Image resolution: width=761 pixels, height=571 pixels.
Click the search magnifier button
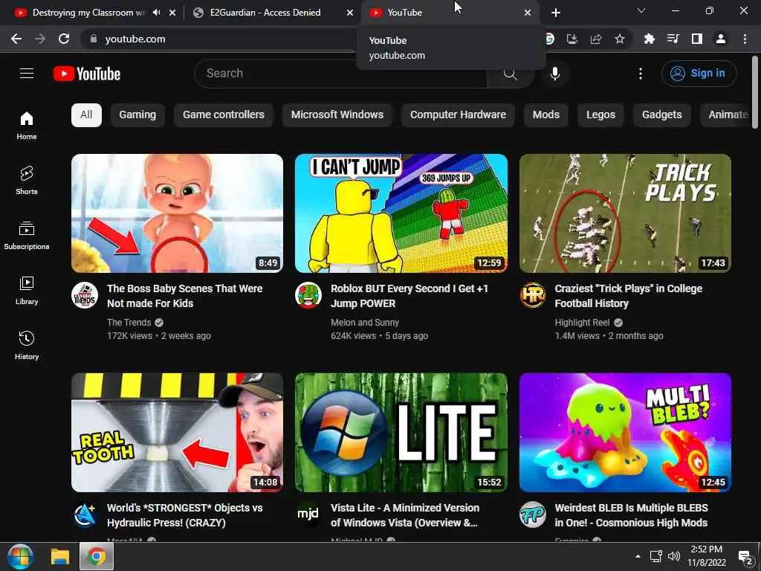pyautogui.click(x=510, y=74)
